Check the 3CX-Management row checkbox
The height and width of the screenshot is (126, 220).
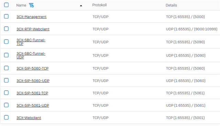[x=6, y=17]
